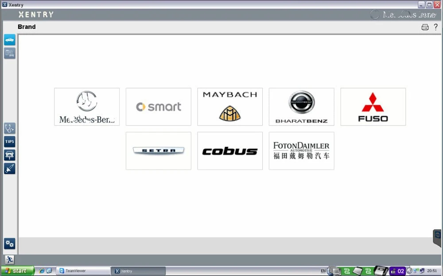
Task: Click the taskbar clock showing 20:51
Action: click(x=431, y=271)
